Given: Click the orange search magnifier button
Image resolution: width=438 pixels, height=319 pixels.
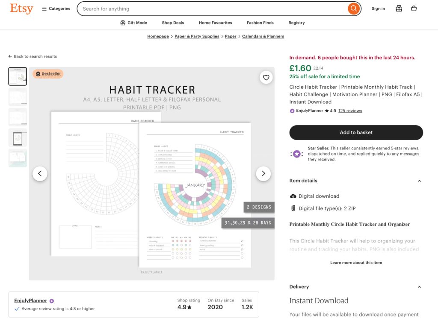Looking at the screenshot, I should (353, 9).
